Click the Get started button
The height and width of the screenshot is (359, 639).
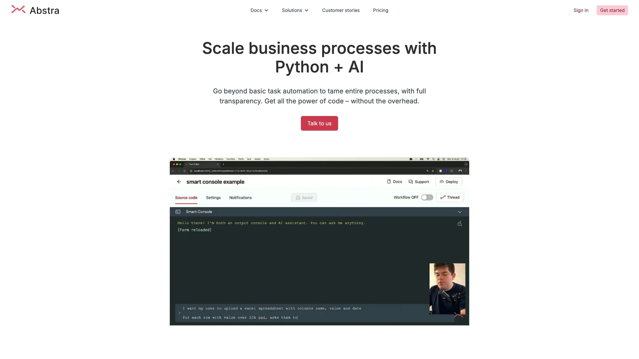pyautogui.click(x=612, y=10)
